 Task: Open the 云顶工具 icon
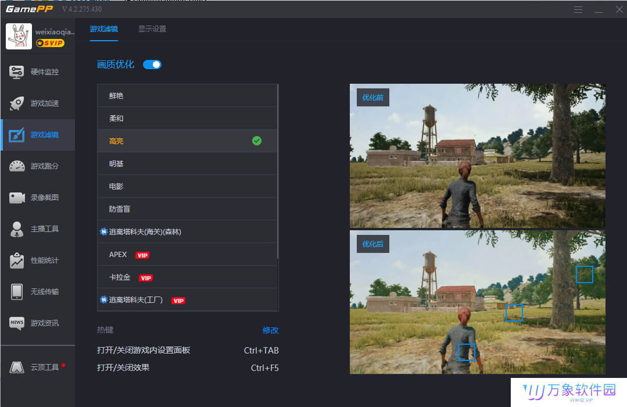tap(17, 367)
